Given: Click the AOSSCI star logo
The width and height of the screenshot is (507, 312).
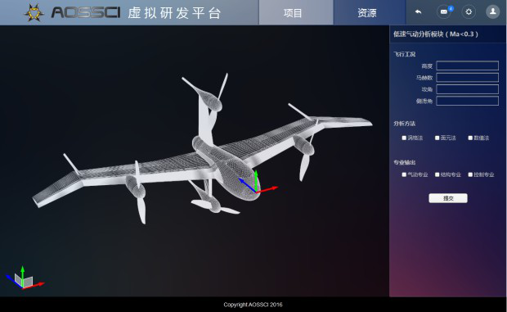Looking at the screenshot, I should click(34, 12).
